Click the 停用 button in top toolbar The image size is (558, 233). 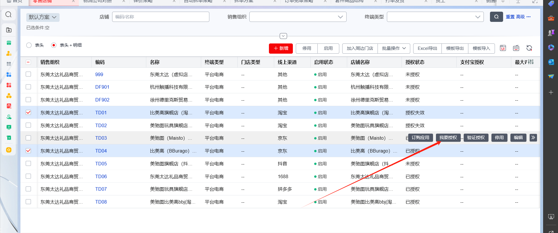(x=307, y=48)
